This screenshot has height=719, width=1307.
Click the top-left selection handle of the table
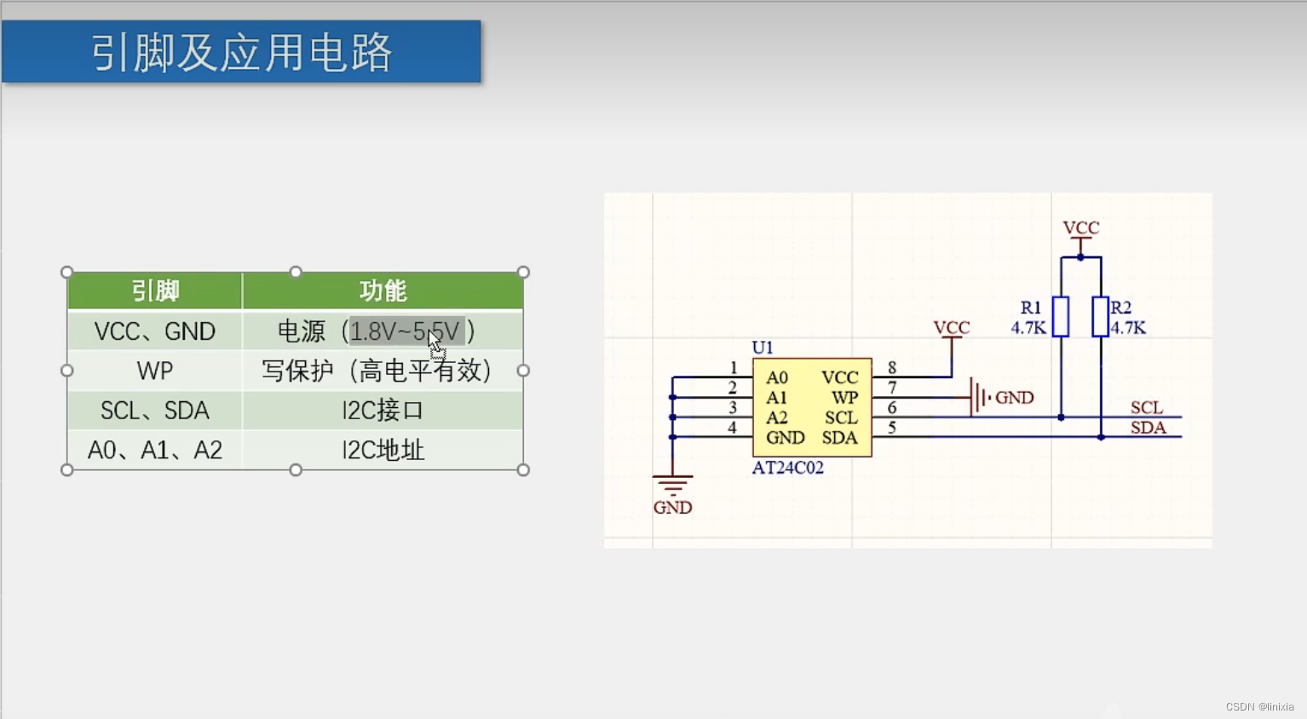click(x=66, y=271)
